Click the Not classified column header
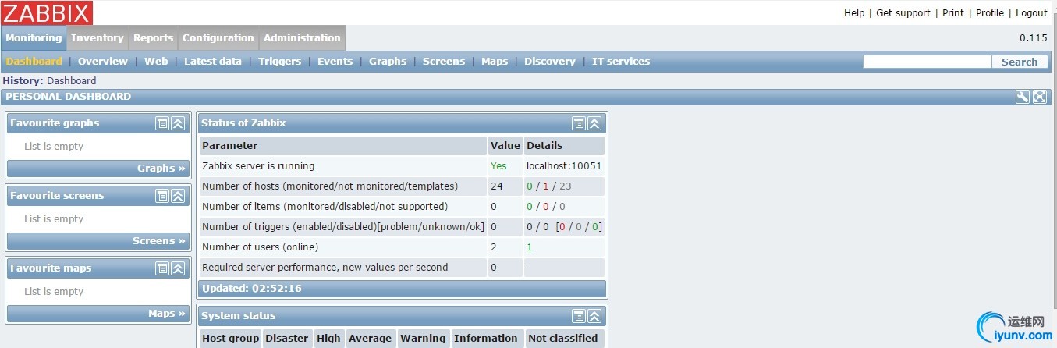 (562, 338)
